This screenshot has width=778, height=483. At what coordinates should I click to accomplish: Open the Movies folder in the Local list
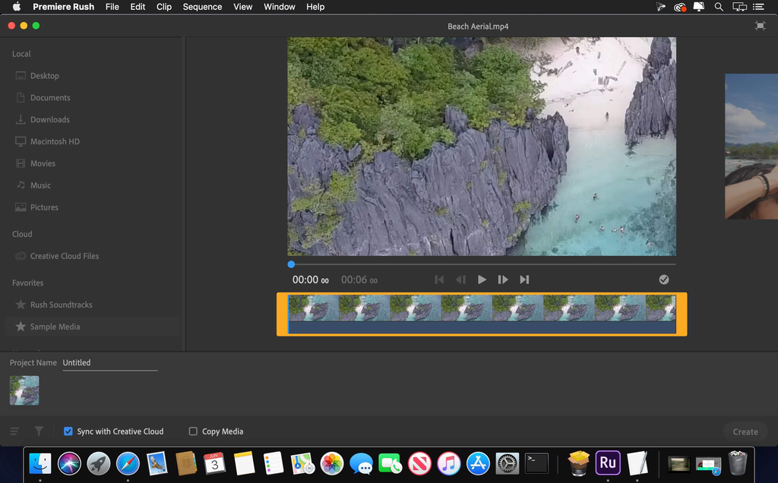point(43,163)
